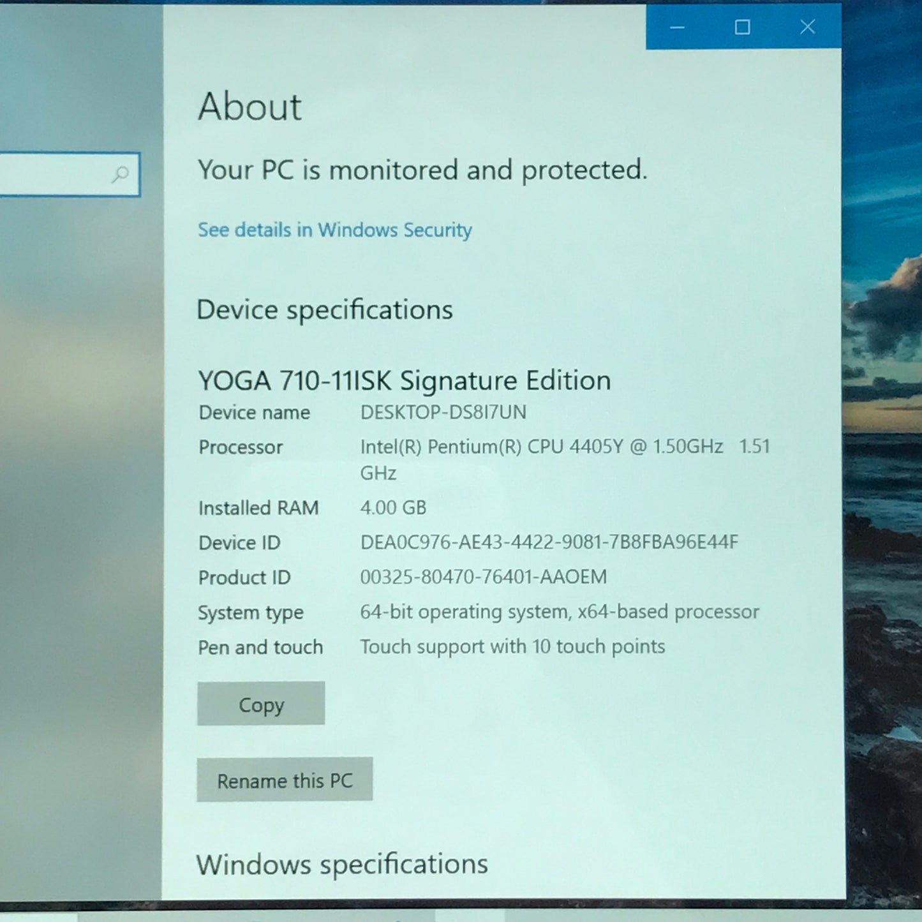Click the Installed RAM label
Screen dimensions: 922x922
pyautogui.click(x=258, y=508)
